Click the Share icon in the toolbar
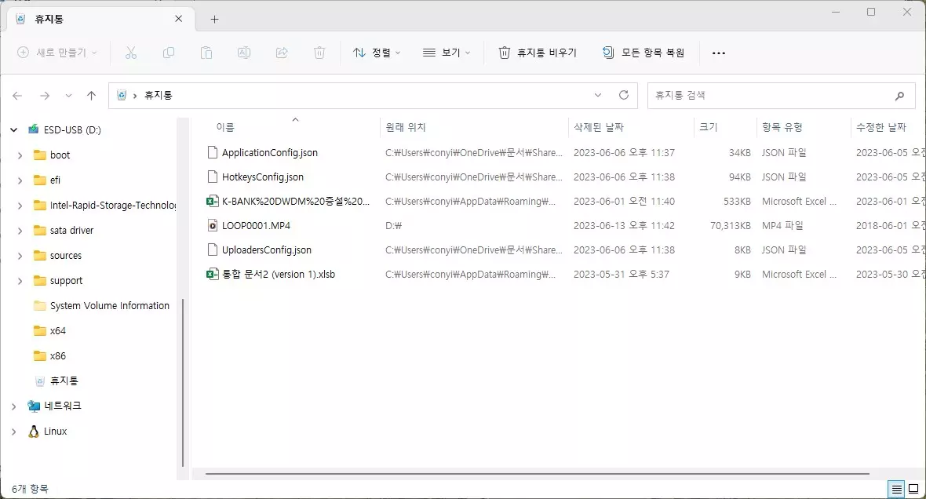This screenshot has height=499, width=926. [281, 53]
